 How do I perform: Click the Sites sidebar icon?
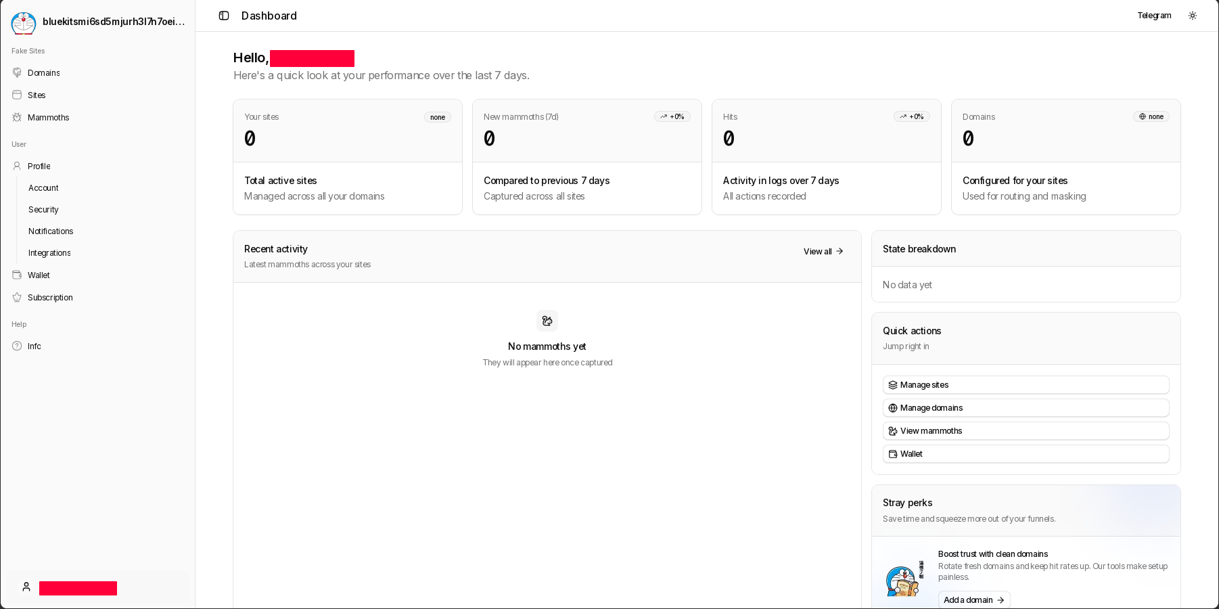click(17, 95)
